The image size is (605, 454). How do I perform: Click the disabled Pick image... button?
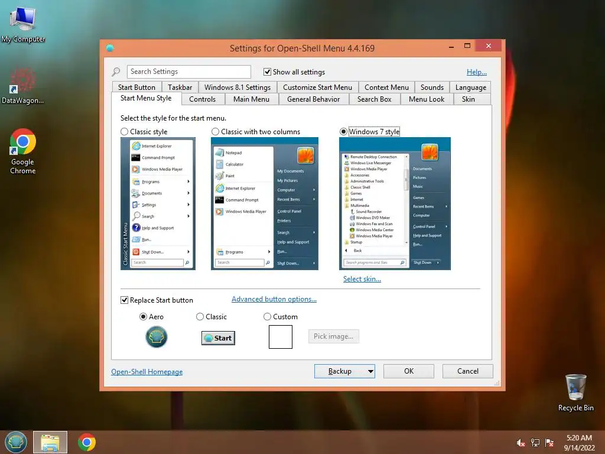coord(334,336)
